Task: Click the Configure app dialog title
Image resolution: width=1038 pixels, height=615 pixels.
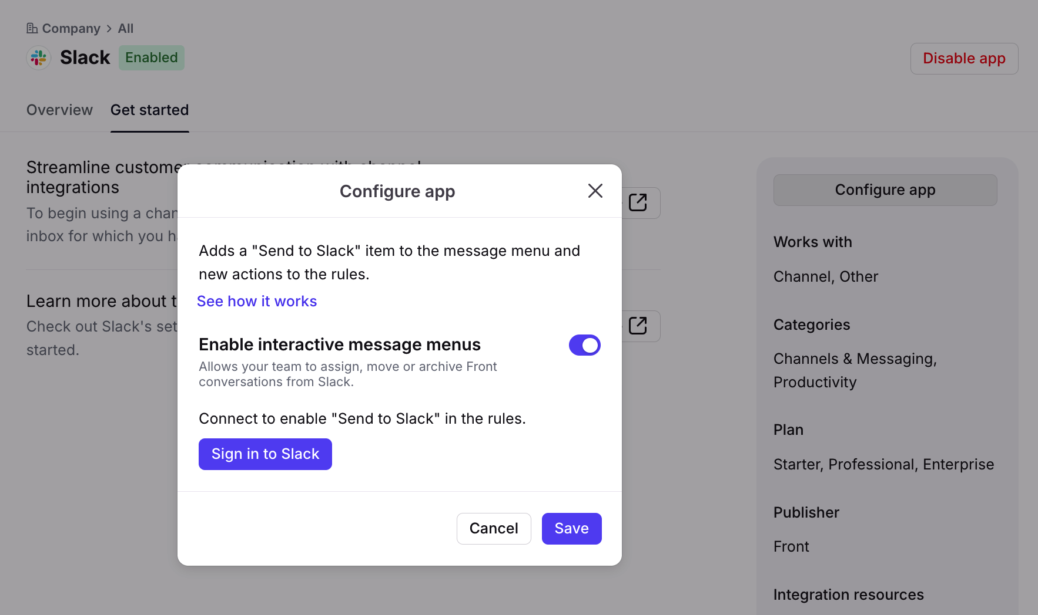Action: point(397,191)
